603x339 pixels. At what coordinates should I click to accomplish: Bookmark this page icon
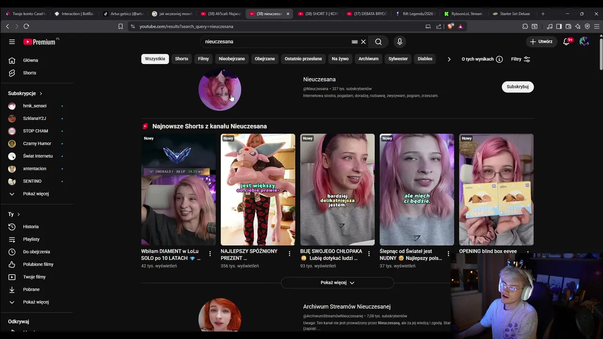121,26
